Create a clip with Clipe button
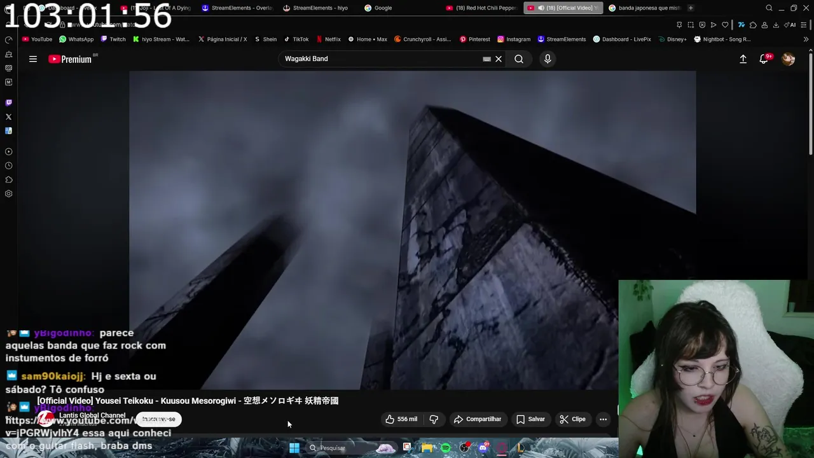 pos(572,419)
